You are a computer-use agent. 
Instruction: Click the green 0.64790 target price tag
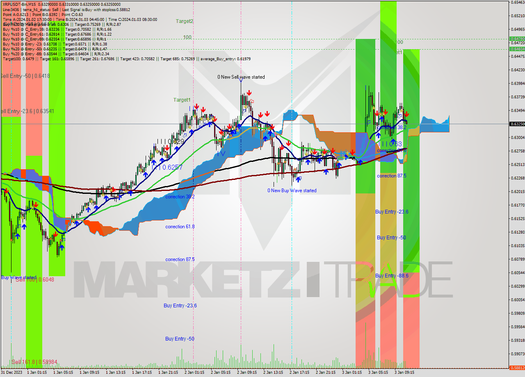tap(517, 39)
